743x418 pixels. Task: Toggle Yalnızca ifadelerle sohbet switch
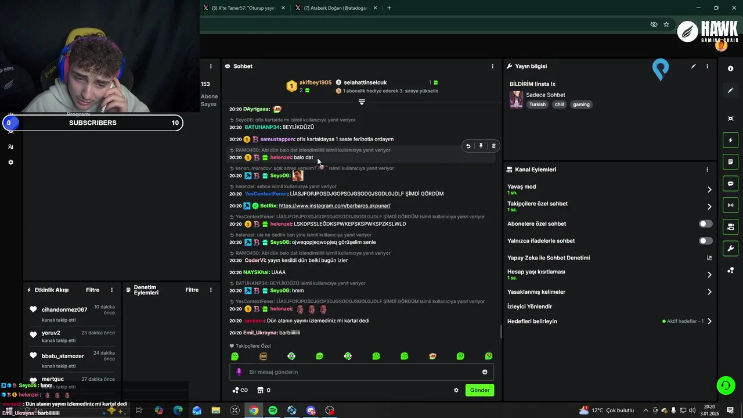705,240
